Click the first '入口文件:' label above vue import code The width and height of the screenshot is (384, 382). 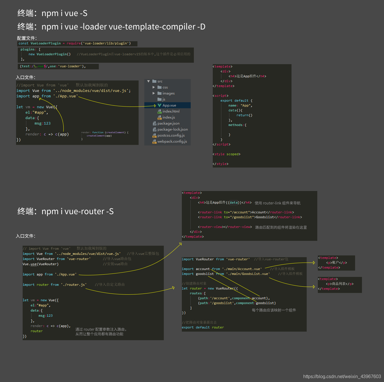(26, 77)
